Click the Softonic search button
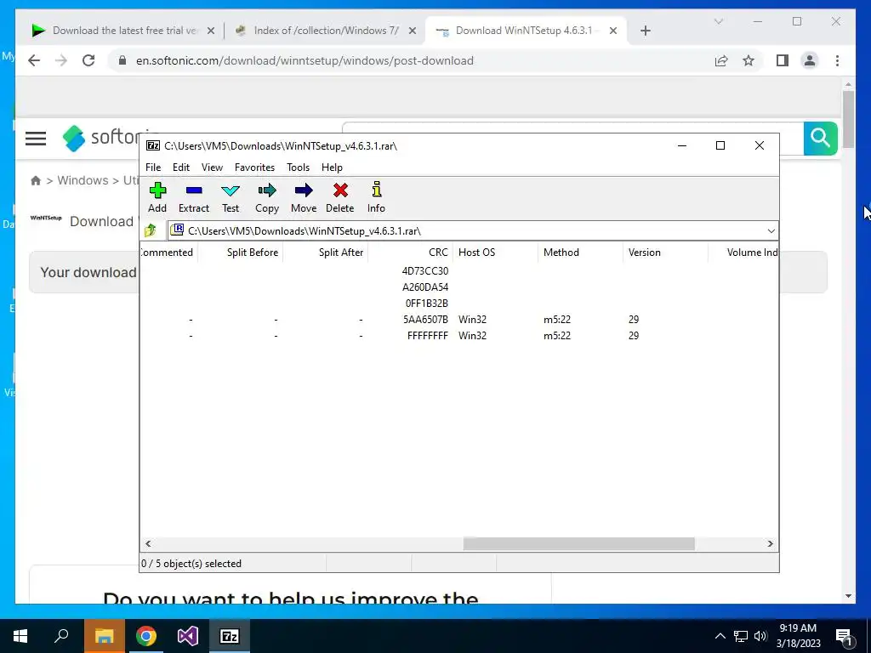Viewport: 871px width, 653px height. click(821, 137)
